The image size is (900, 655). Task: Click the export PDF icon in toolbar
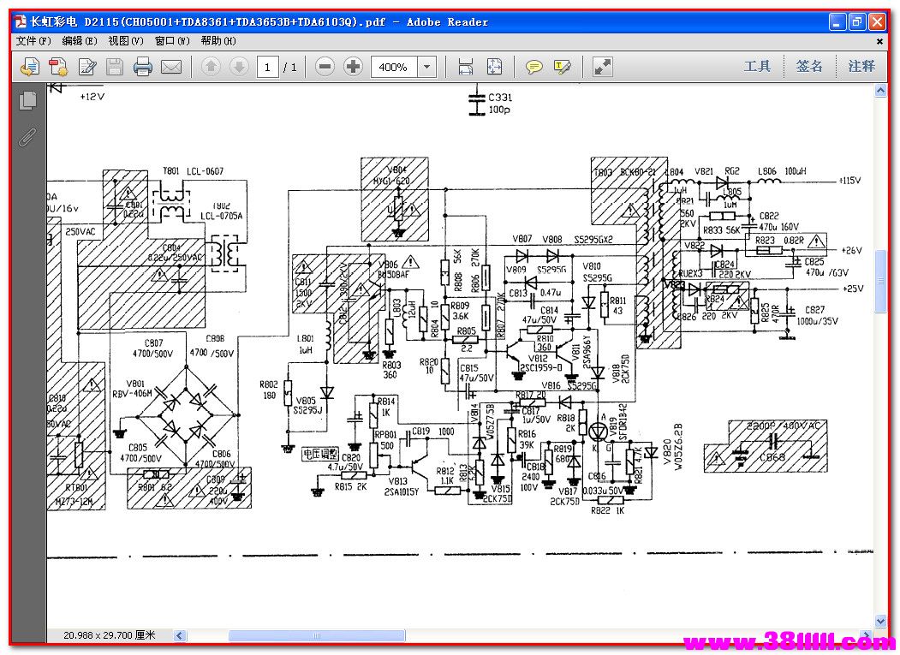click(30, 67)
